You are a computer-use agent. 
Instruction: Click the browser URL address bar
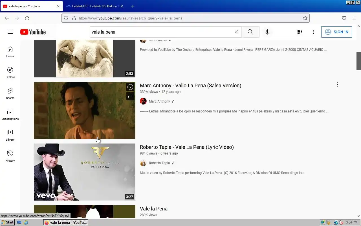(x=186, y=18)
